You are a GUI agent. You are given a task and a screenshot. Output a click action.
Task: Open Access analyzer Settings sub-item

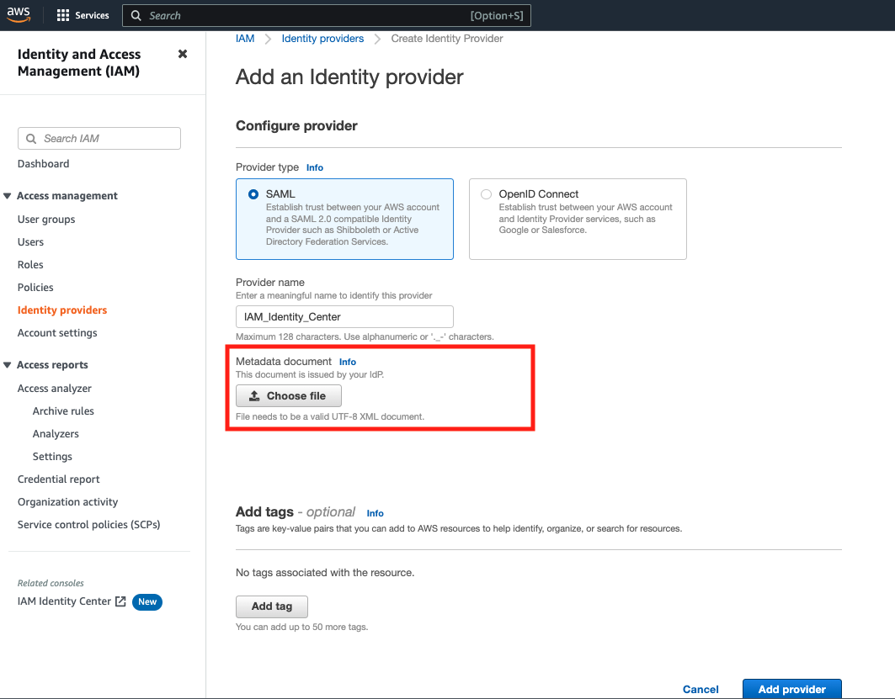[52, 457]
